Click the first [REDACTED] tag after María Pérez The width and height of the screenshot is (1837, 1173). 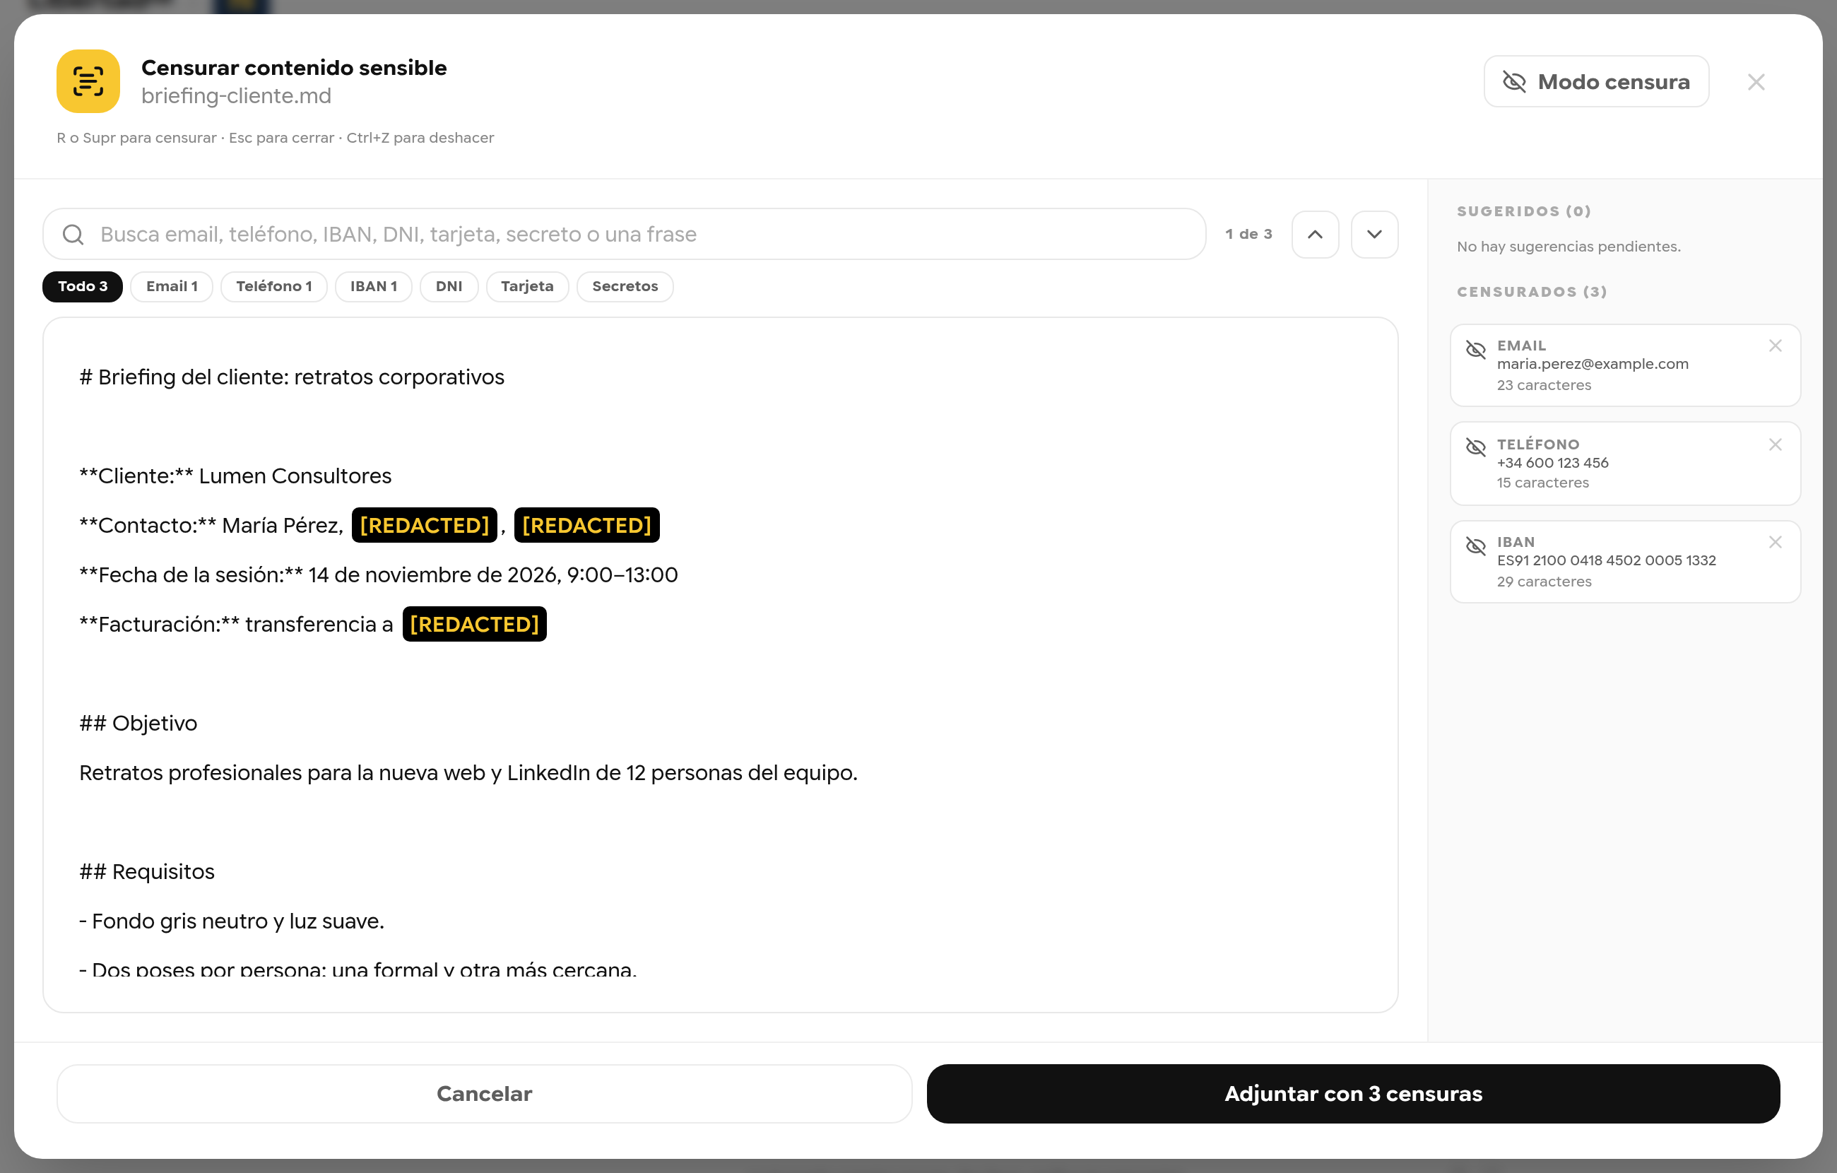(424, 525)
